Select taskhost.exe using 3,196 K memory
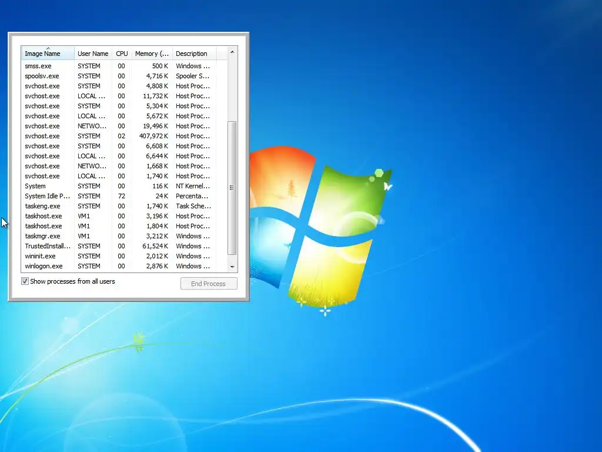The image size is (602, 452). coord(118,216)
